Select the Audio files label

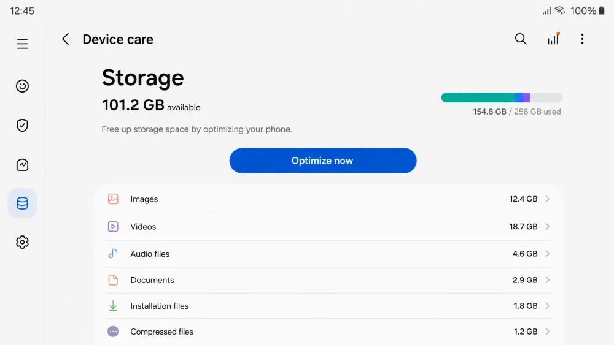pos(150,254)
